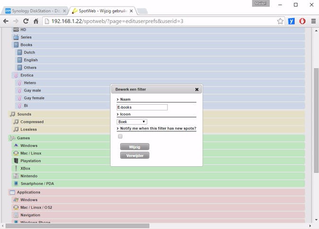The width and height of the screenshot is (319, 229).
Task: Click the Smartphone / PDA icon
Action: pos(16,184)
